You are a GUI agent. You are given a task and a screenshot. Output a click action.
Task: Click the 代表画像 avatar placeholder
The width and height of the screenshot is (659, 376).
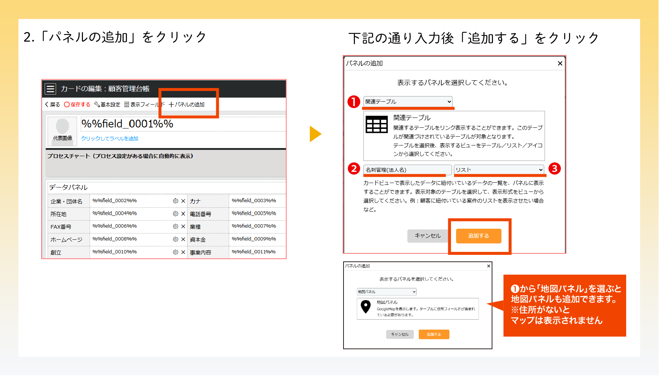(62, 127)
